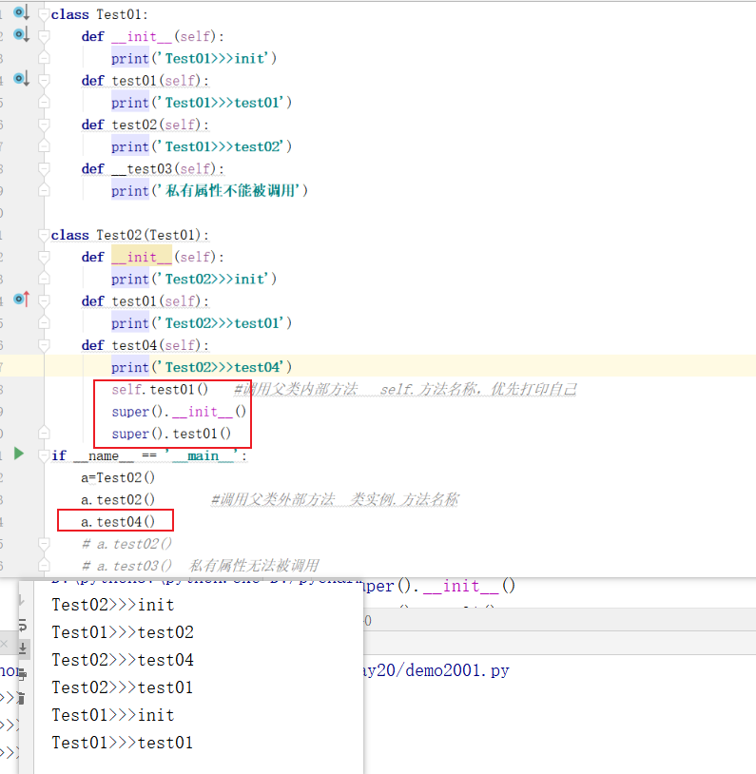Click commented line '# a.test03() 私有属性无法被调用'

(200, 566)
